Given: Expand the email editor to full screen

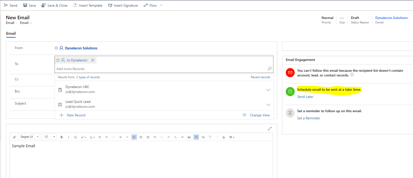Looking at the screenshot, I should 270,129.
